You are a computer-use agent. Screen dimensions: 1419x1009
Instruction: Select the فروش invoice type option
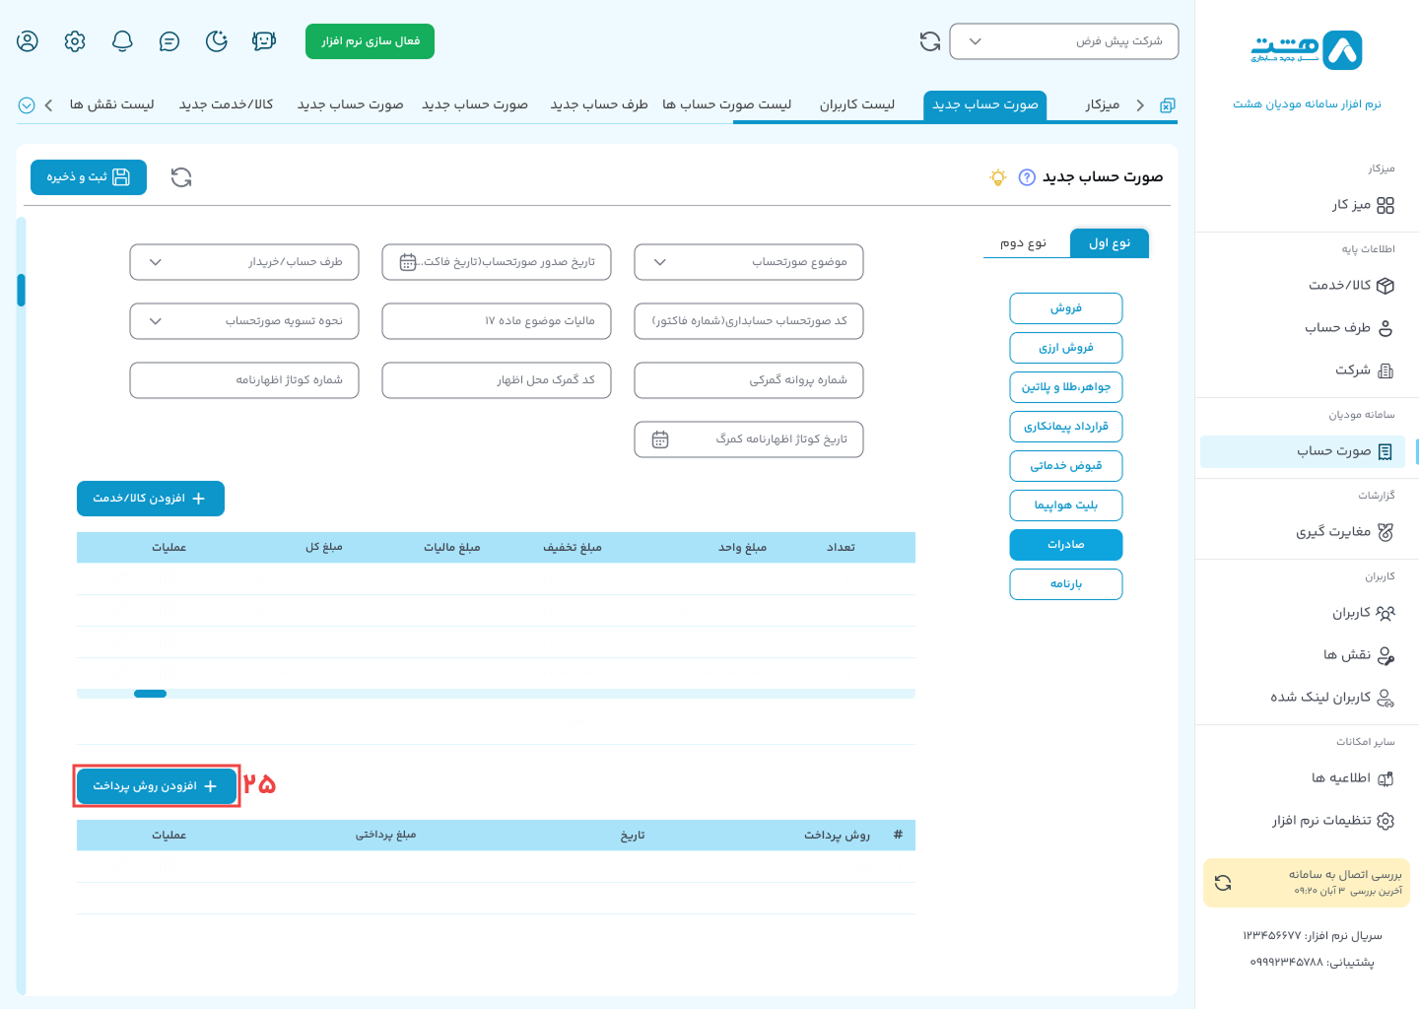(1065, 308)
